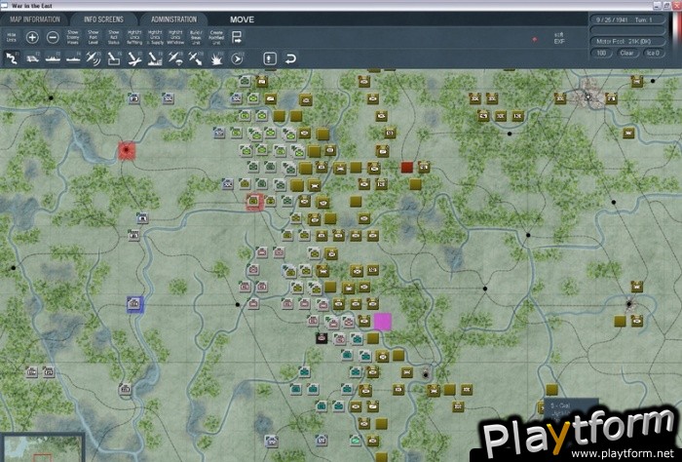682x462 pixels.
Task: Click the soft EXF indicator text
Action: [559, 38]
